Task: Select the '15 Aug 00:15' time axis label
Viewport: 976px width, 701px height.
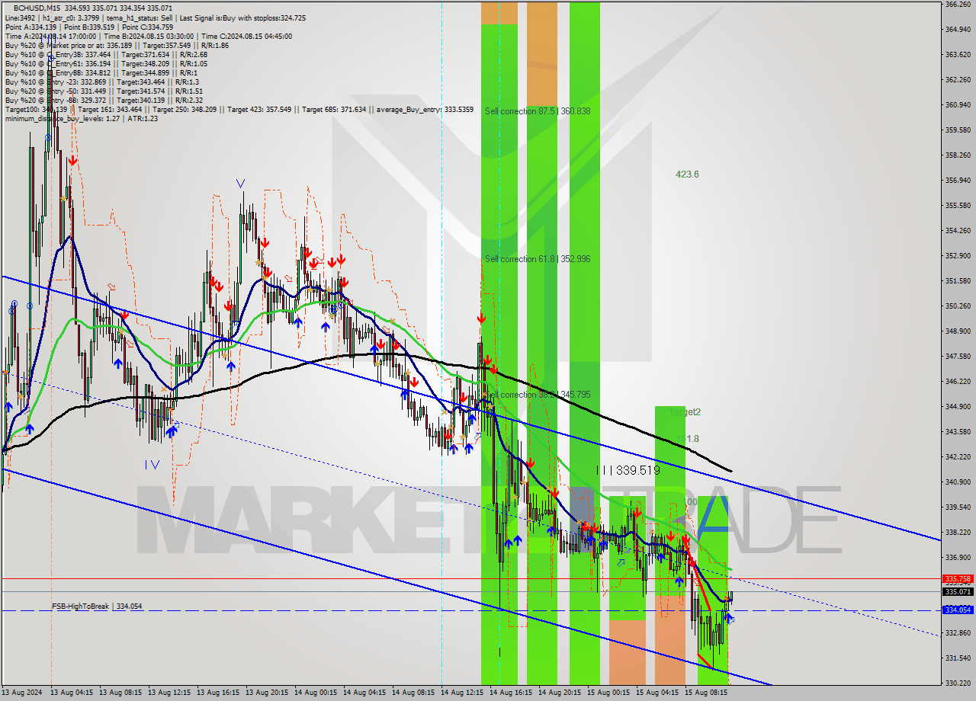Action: pos(608,693)
